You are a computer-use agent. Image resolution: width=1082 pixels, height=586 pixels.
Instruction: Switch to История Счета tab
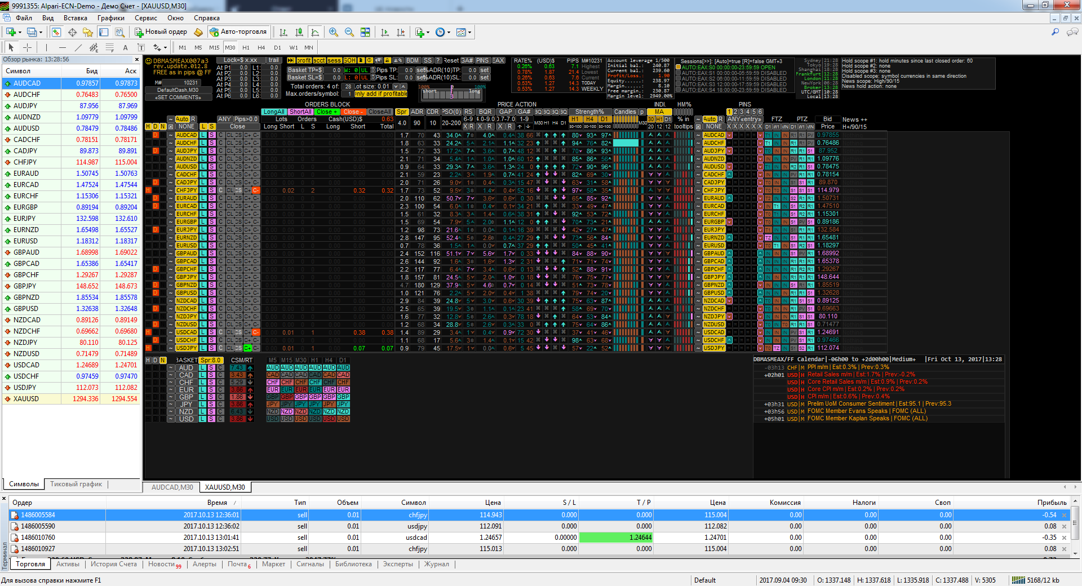(x=114, y=564)
